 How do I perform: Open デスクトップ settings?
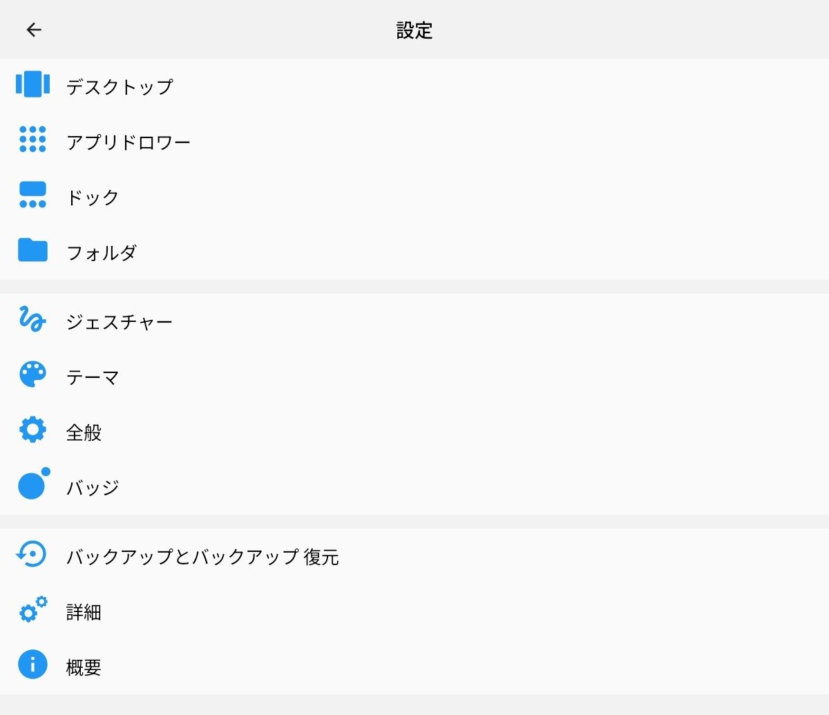click(x=120, y=86)
